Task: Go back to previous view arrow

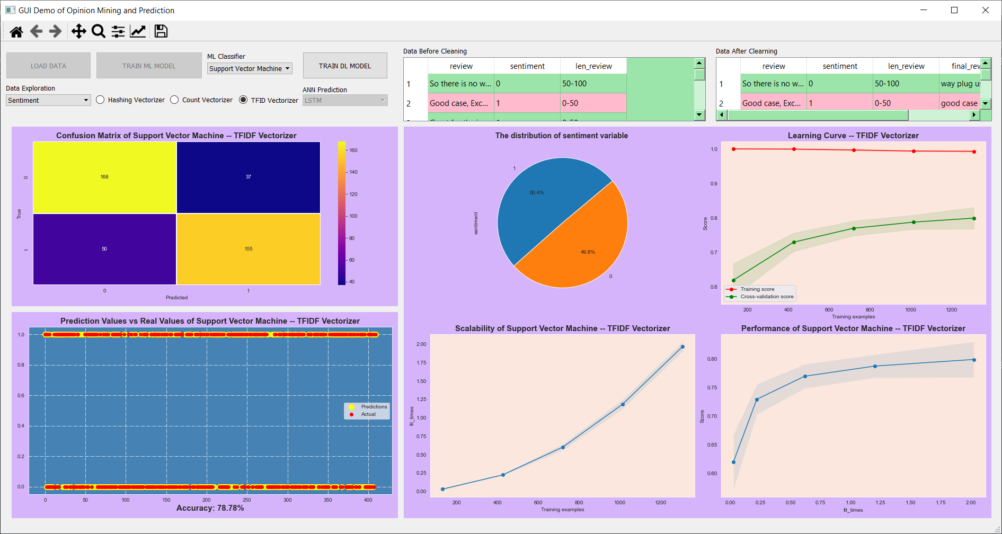Action: pyautogui.click(x=36, y=32)
